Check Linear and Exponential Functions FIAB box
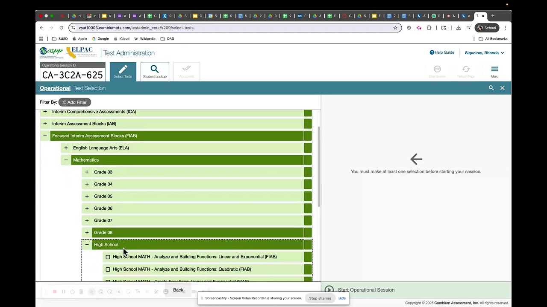 (x=108, y=257)
